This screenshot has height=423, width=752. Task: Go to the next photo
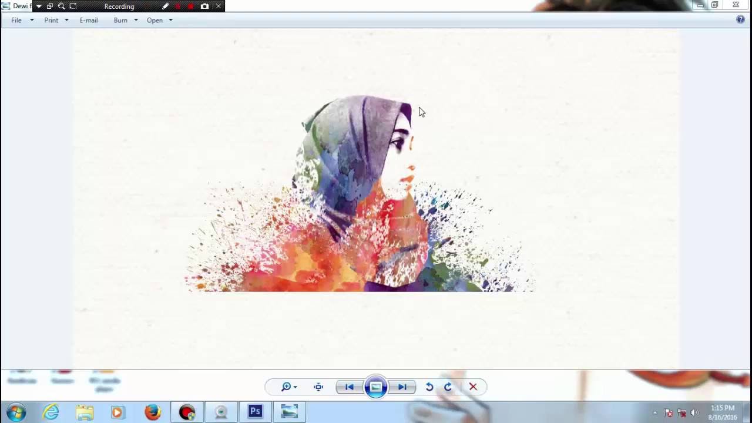[x=402, y=387]
